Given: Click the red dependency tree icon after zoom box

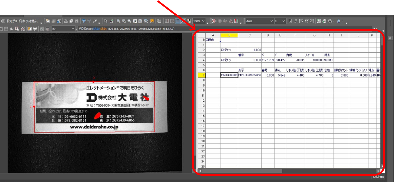Looking at the screenshot, I should [x=214, y=21].
